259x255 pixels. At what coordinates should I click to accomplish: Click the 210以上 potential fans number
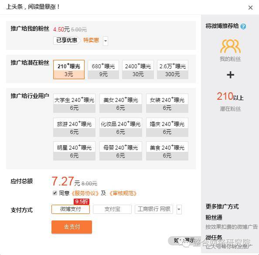click(x=230, y=96)
